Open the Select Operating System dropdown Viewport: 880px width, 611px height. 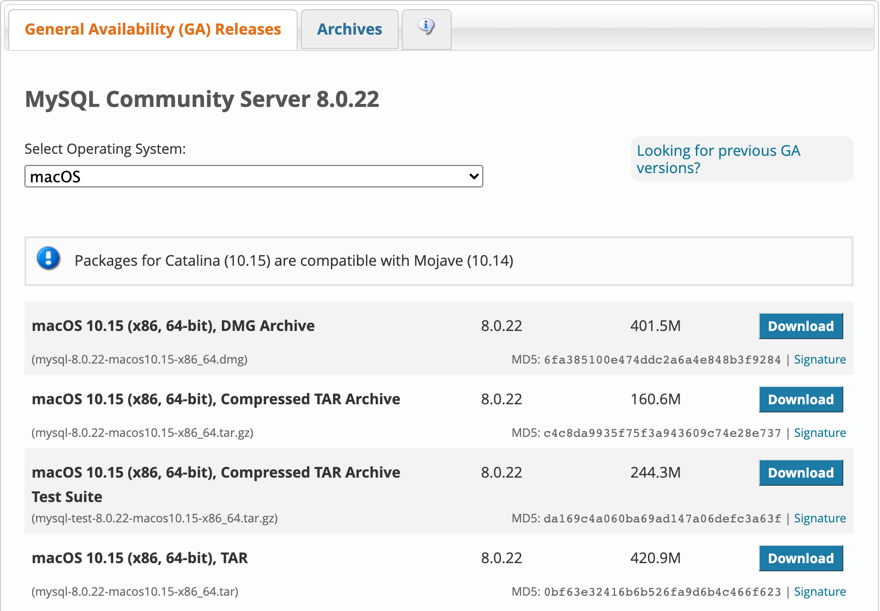click(253, 176)
